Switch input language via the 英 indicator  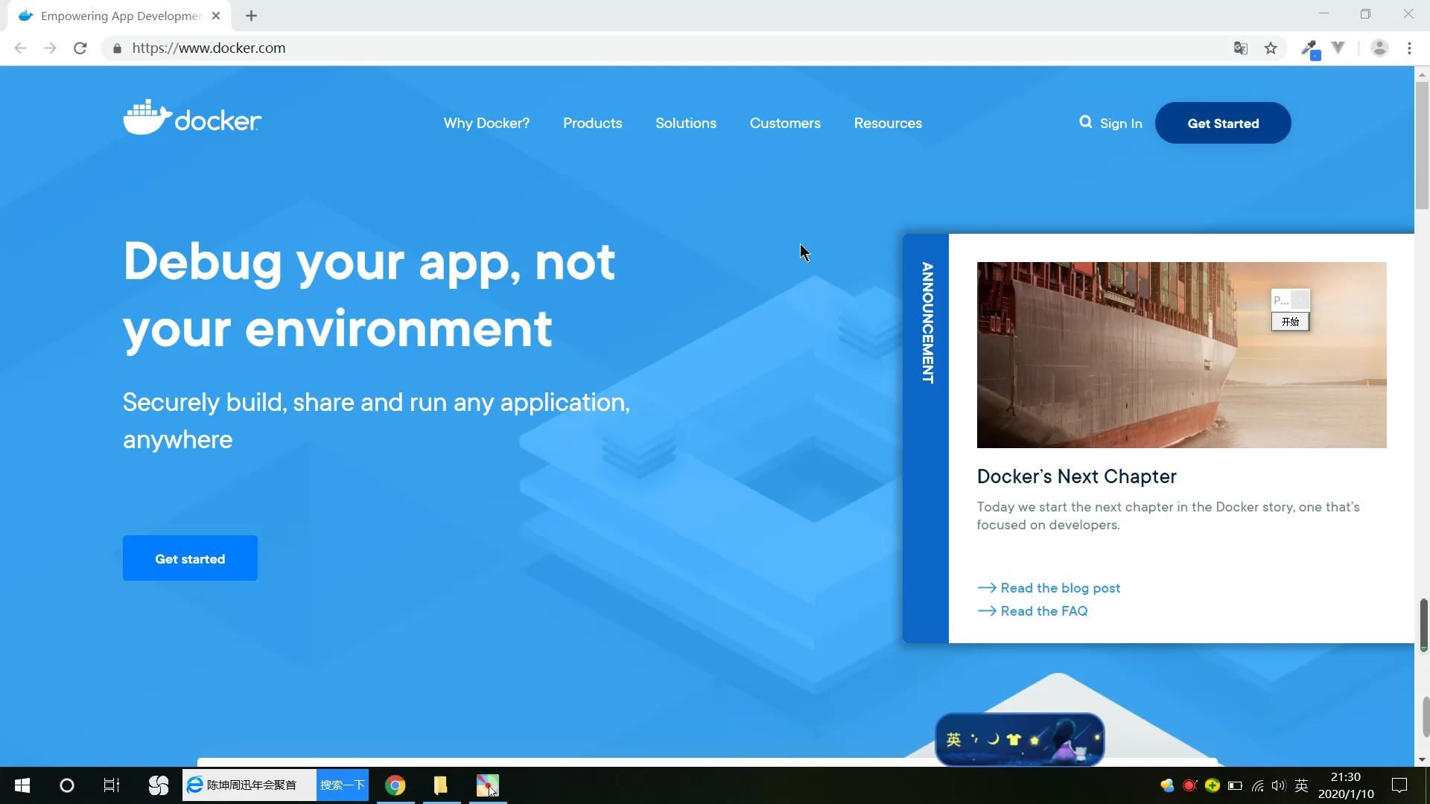pos(1302,785)
